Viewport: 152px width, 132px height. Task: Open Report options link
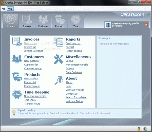point(74,51)
